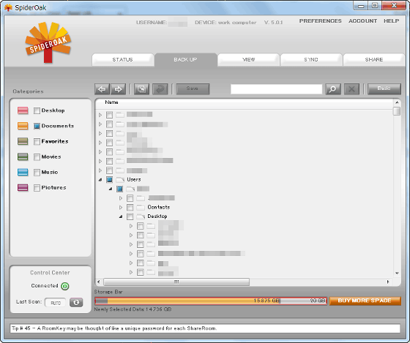The width and height of the screenshot is (410, 343).
Task: Click the vertical scrollbar thumb
Action: click(x=397, y=111)
